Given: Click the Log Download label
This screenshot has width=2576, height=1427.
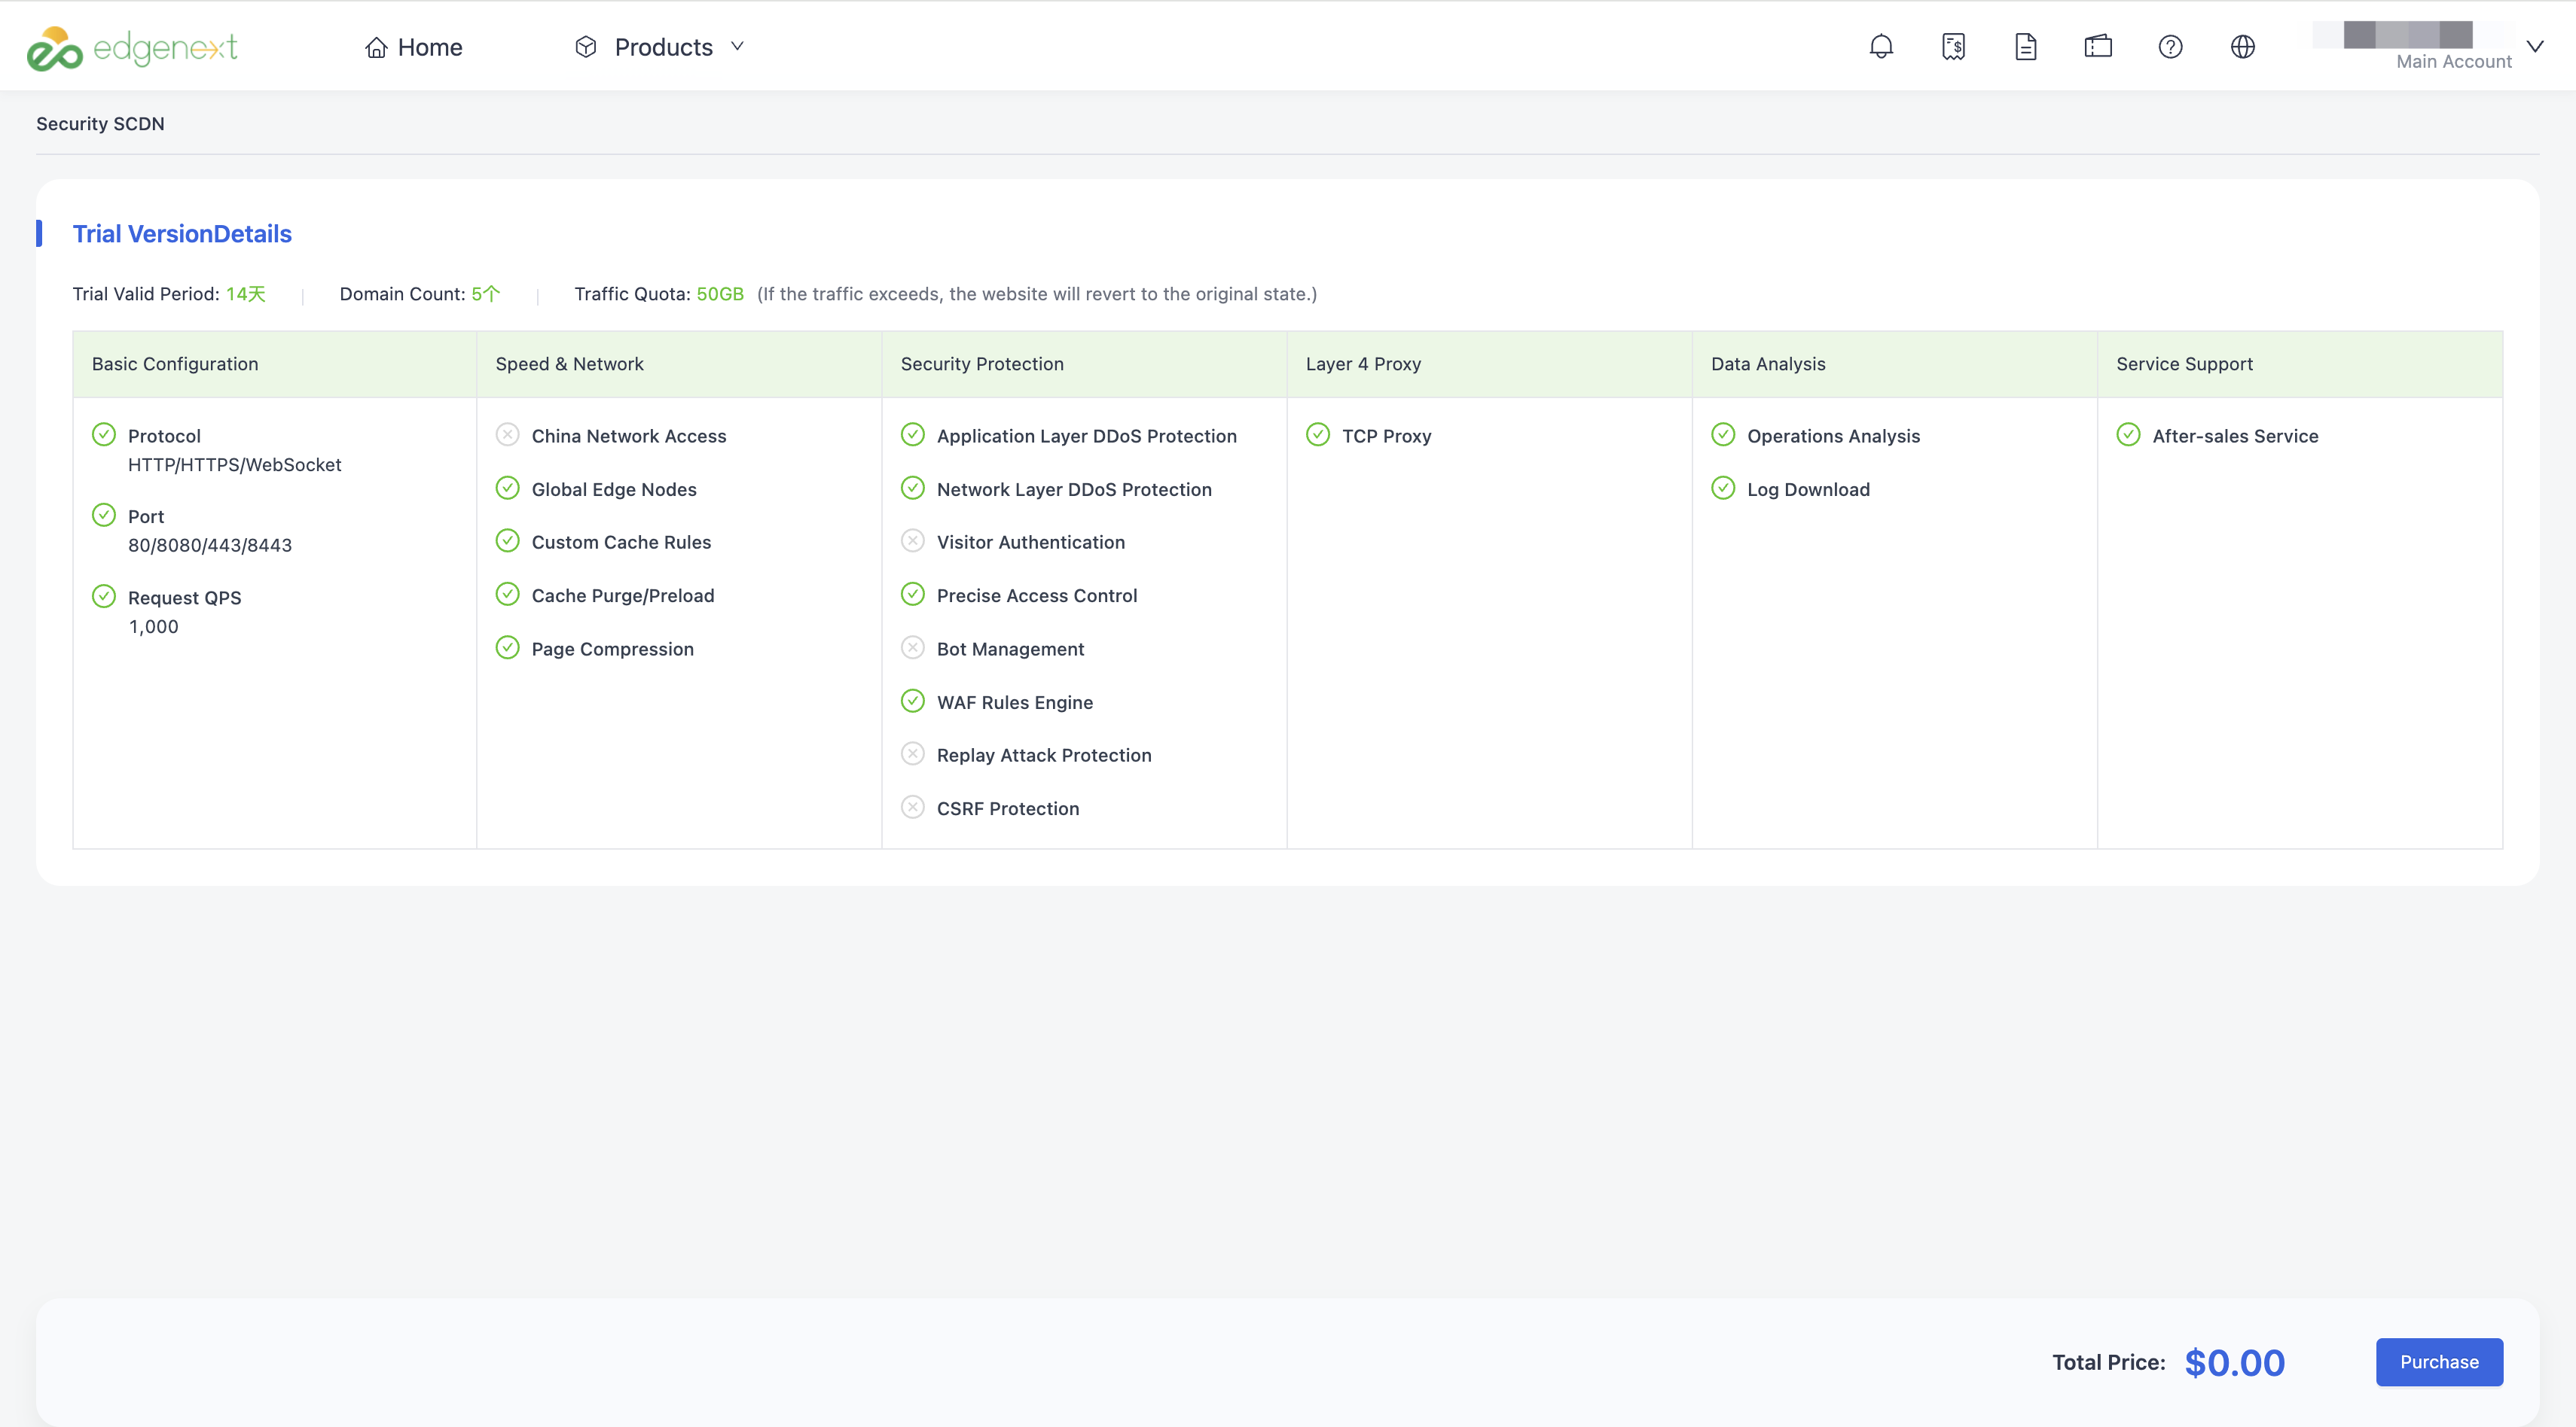Looking at the screenshot, I should click(1808, 490).
